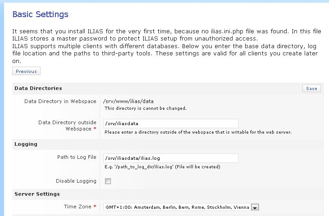Open the Time Zone dropdown
The image size is (329, 216).
click(x=255, y=207)
